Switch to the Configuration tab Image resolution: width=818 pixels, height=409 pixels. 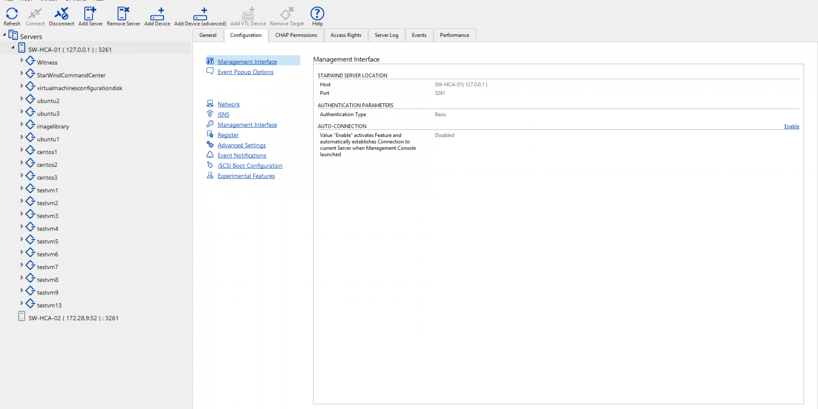click(246, 35)
